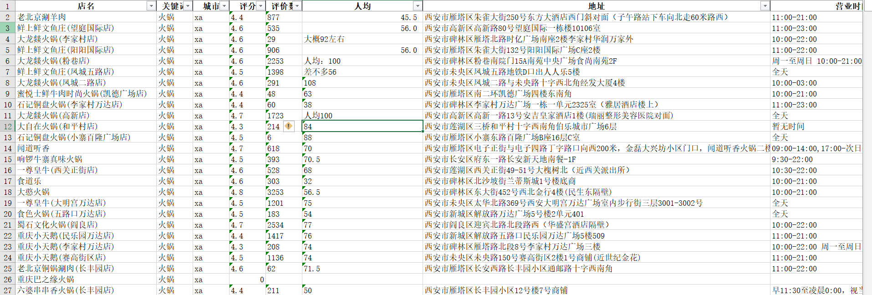Select the cell 一尊皇牛(西关正街店)

pyautogui.click(x=86, y=170)
